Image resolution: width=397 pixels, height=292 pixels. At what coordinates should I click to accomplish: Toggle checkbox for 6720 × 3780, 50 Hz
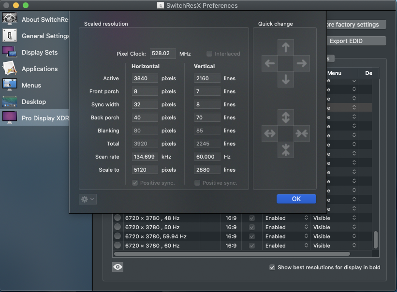(x=252, y=227)
